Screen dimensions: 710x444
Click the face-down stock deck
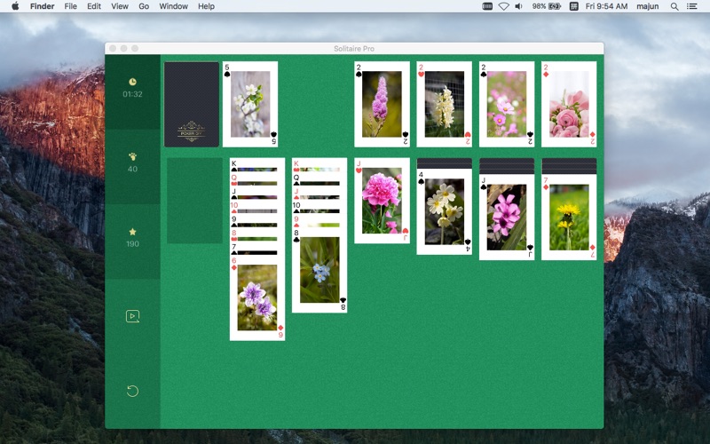coord(192,104)
